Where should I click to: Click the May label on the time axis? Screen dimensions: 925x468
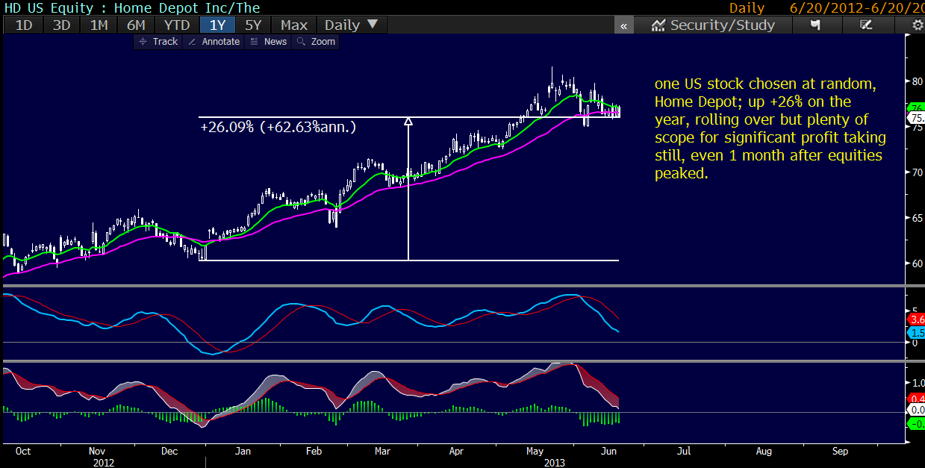(535, 452)
